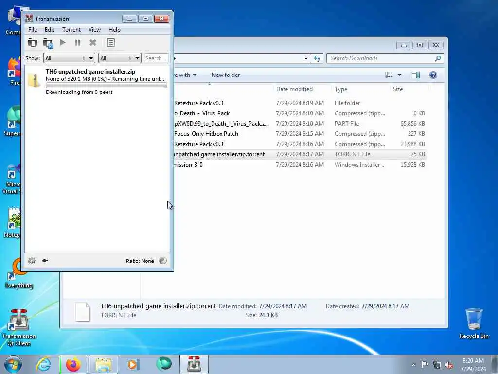Select the Retexture Pack v0.3 compressed 23,988 KB row

[300, 144]
